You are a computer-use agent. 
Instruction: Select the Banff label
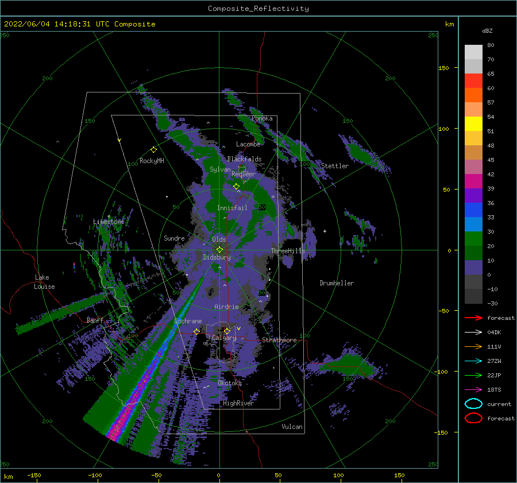[95, 320]
